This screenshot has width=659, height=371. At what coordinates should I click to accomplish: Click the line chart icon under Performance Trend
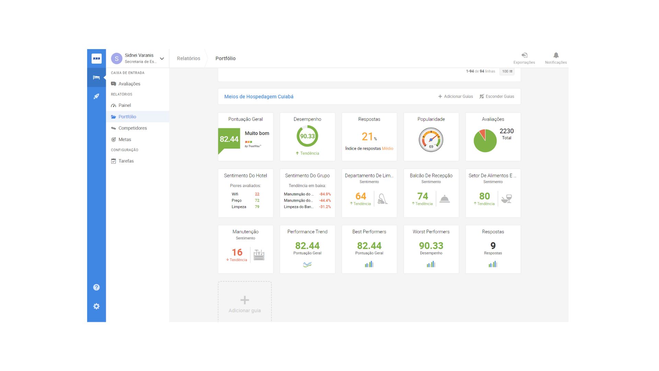(x=307, y=265)
